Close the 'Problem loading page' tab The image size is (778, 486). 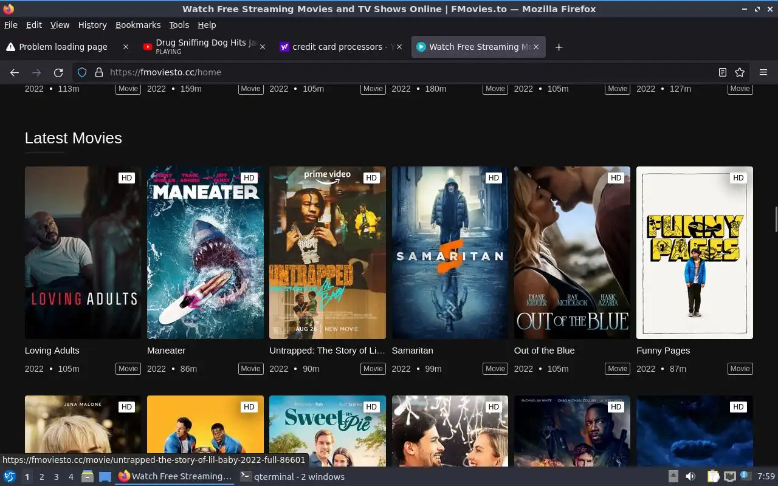tap(126, 47)
